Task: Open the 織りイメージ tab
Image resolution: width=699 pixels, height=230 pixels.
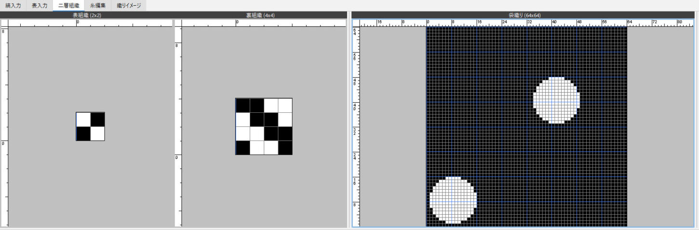Action: (128, 5)
